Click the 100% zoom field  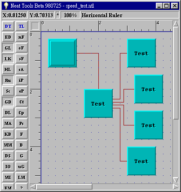pyautogui.click(x=70, y=15)
